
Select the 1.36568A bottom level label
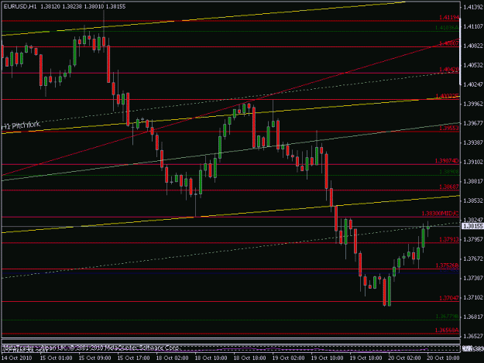click(447, 330)
